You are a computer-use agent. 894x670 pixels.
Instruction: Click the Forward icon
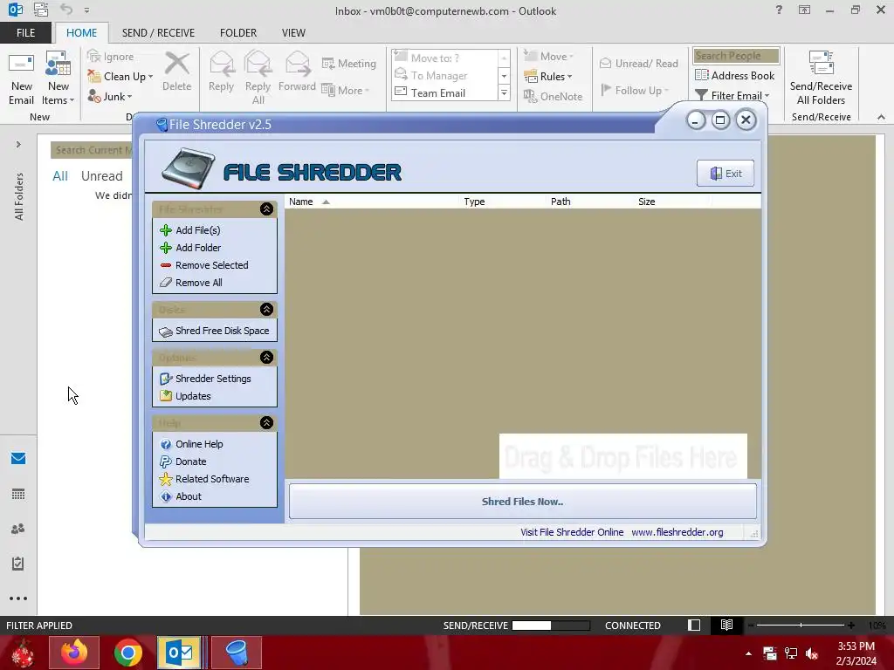tap(297, 72)
